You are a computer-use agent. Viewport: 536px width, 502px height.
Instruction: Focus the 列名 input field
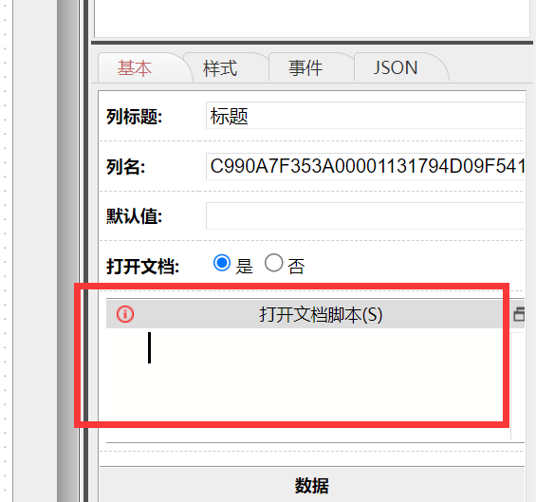[x=365, y=166]
